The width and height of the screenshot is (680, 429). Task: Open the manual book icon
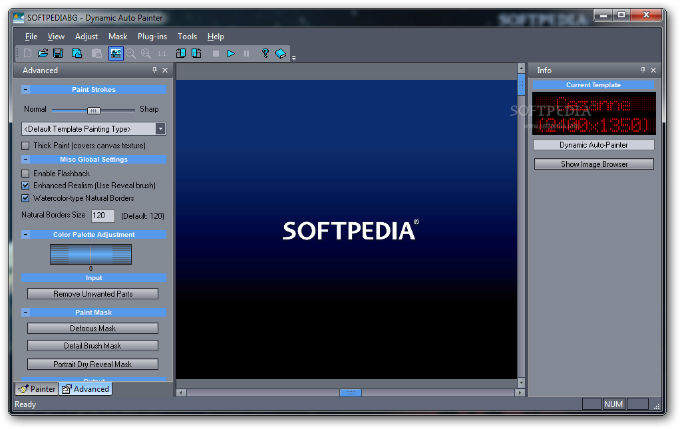point(281,53)
